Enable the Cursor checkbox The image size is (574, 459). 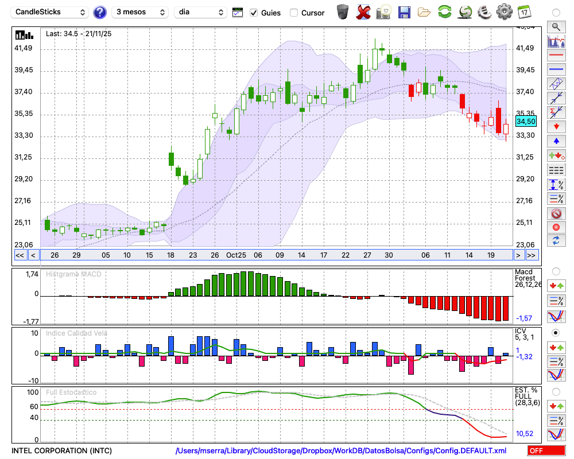click(x=293, y=13)
